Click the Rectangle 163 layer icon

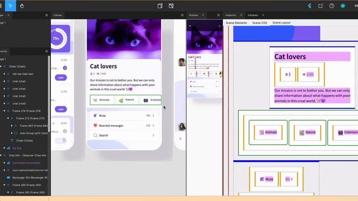(8, 178)
